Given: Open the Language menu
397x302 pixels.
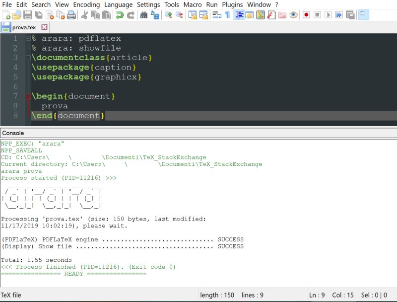Looking at the screenshot, I should click(118, 4).
